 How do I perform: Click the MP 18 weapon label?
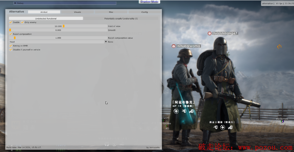coord(183,106)
